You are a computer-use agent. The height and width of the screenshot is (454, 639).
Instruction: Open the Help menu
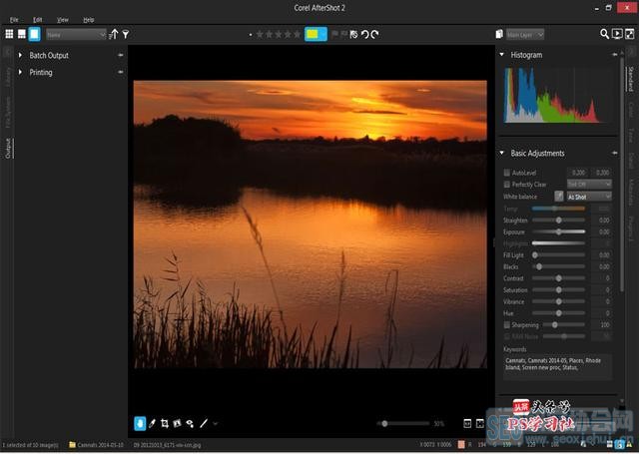click(89, 20)
